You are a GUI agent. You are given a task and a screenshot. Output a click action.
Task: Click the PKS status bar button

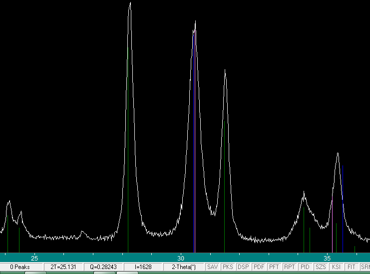[x=228, y=267]
